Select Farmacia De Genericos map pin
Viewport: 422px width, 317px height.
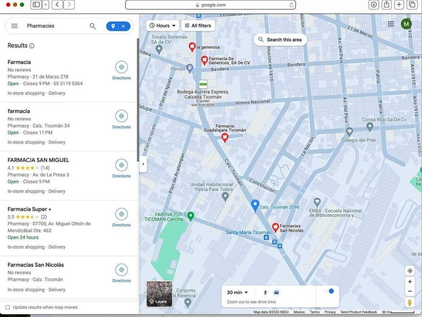tap(204, 60)
